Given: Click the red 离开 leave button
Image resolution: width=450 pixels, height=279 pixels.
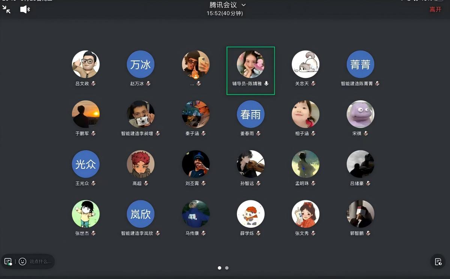Looking at the screenshot, I should click(435, 9).
